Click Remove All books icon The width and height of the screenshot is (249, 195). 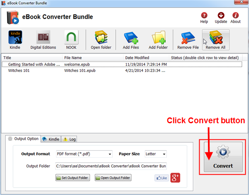[216, 40]
